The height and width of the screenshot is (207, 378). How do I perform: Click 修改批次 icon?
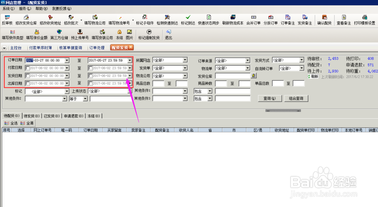click(x=71, y=20)
